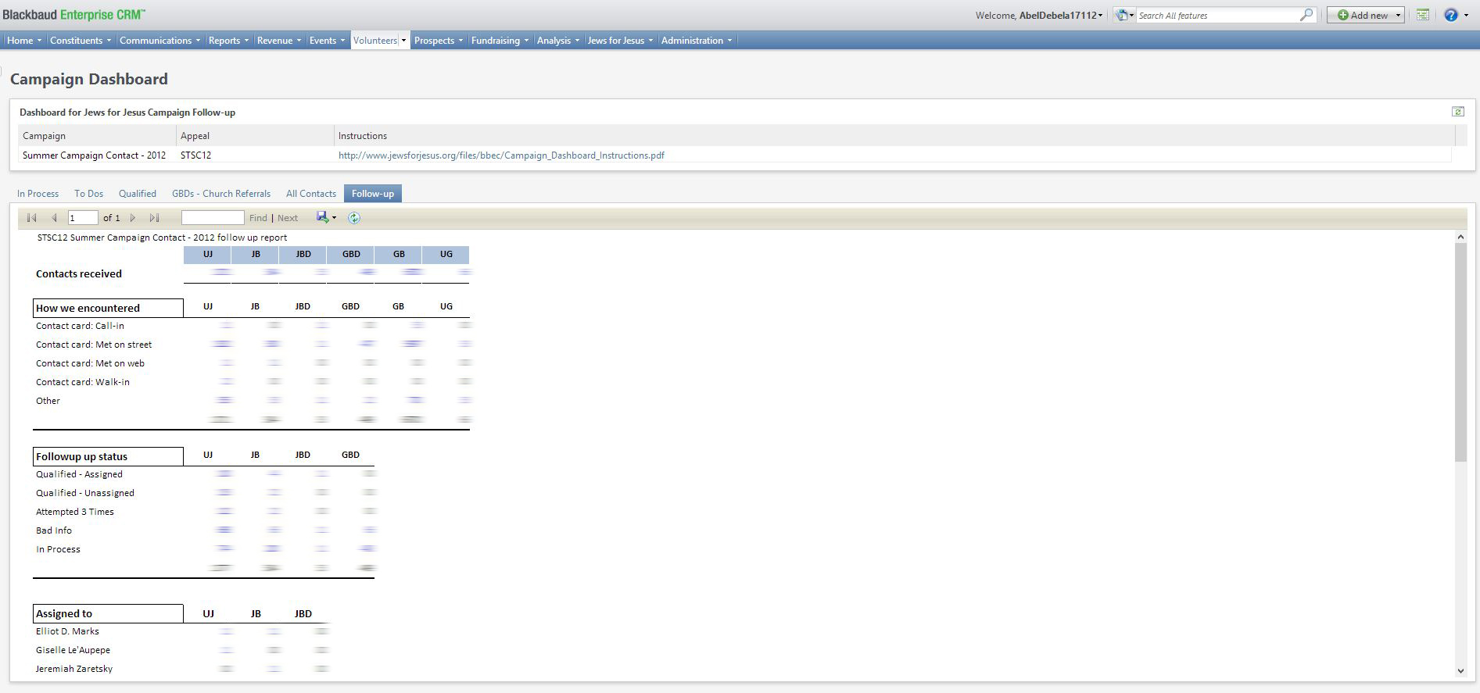Viewport: 1480px width, 693px height.
Task: Click the report export save icon
Action: click(323, 217)
